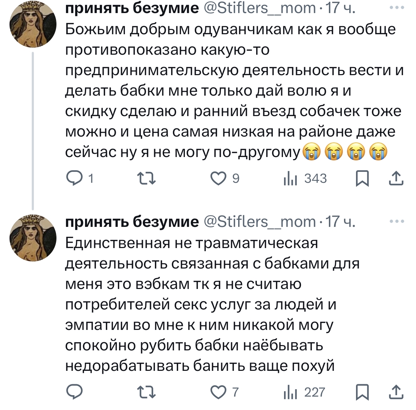Open the second tweet's 17 ч. timestamp
This screenshot has height=410, width=416.
pyautogui.click(x=340, y=222)
